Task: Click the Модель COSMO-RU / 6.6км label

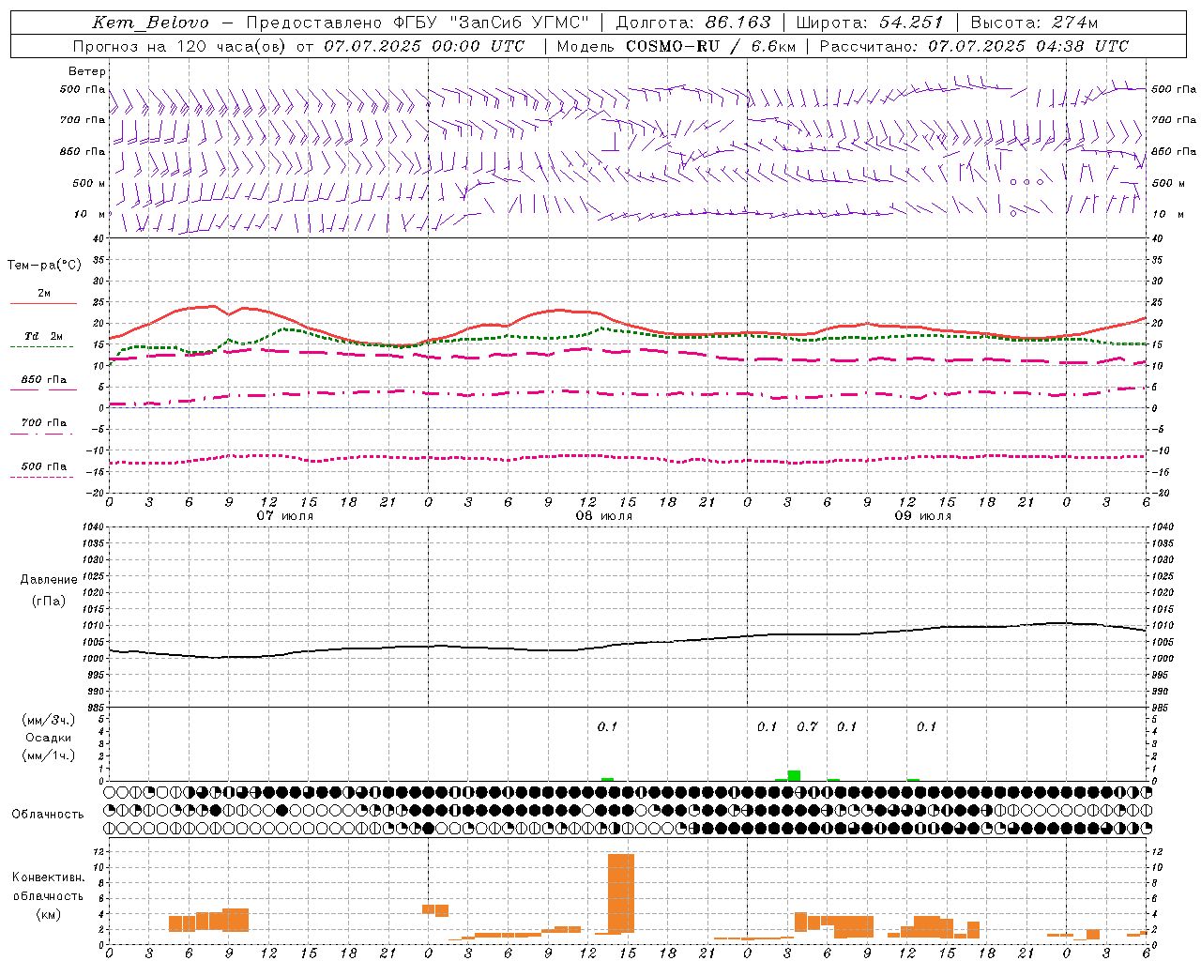Action: click(x=677, y=46)
